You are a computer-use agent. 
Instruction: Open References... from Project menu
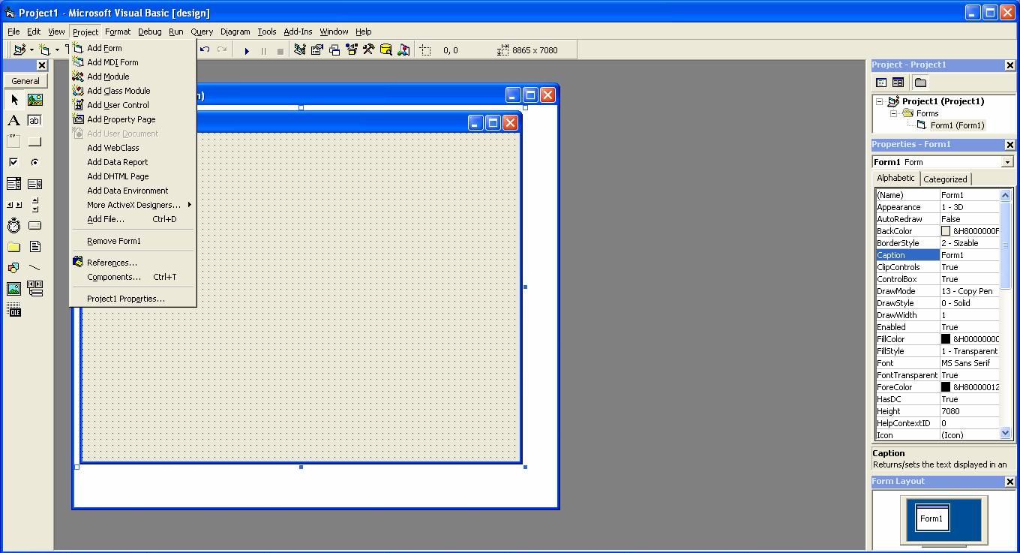[133, 263]
